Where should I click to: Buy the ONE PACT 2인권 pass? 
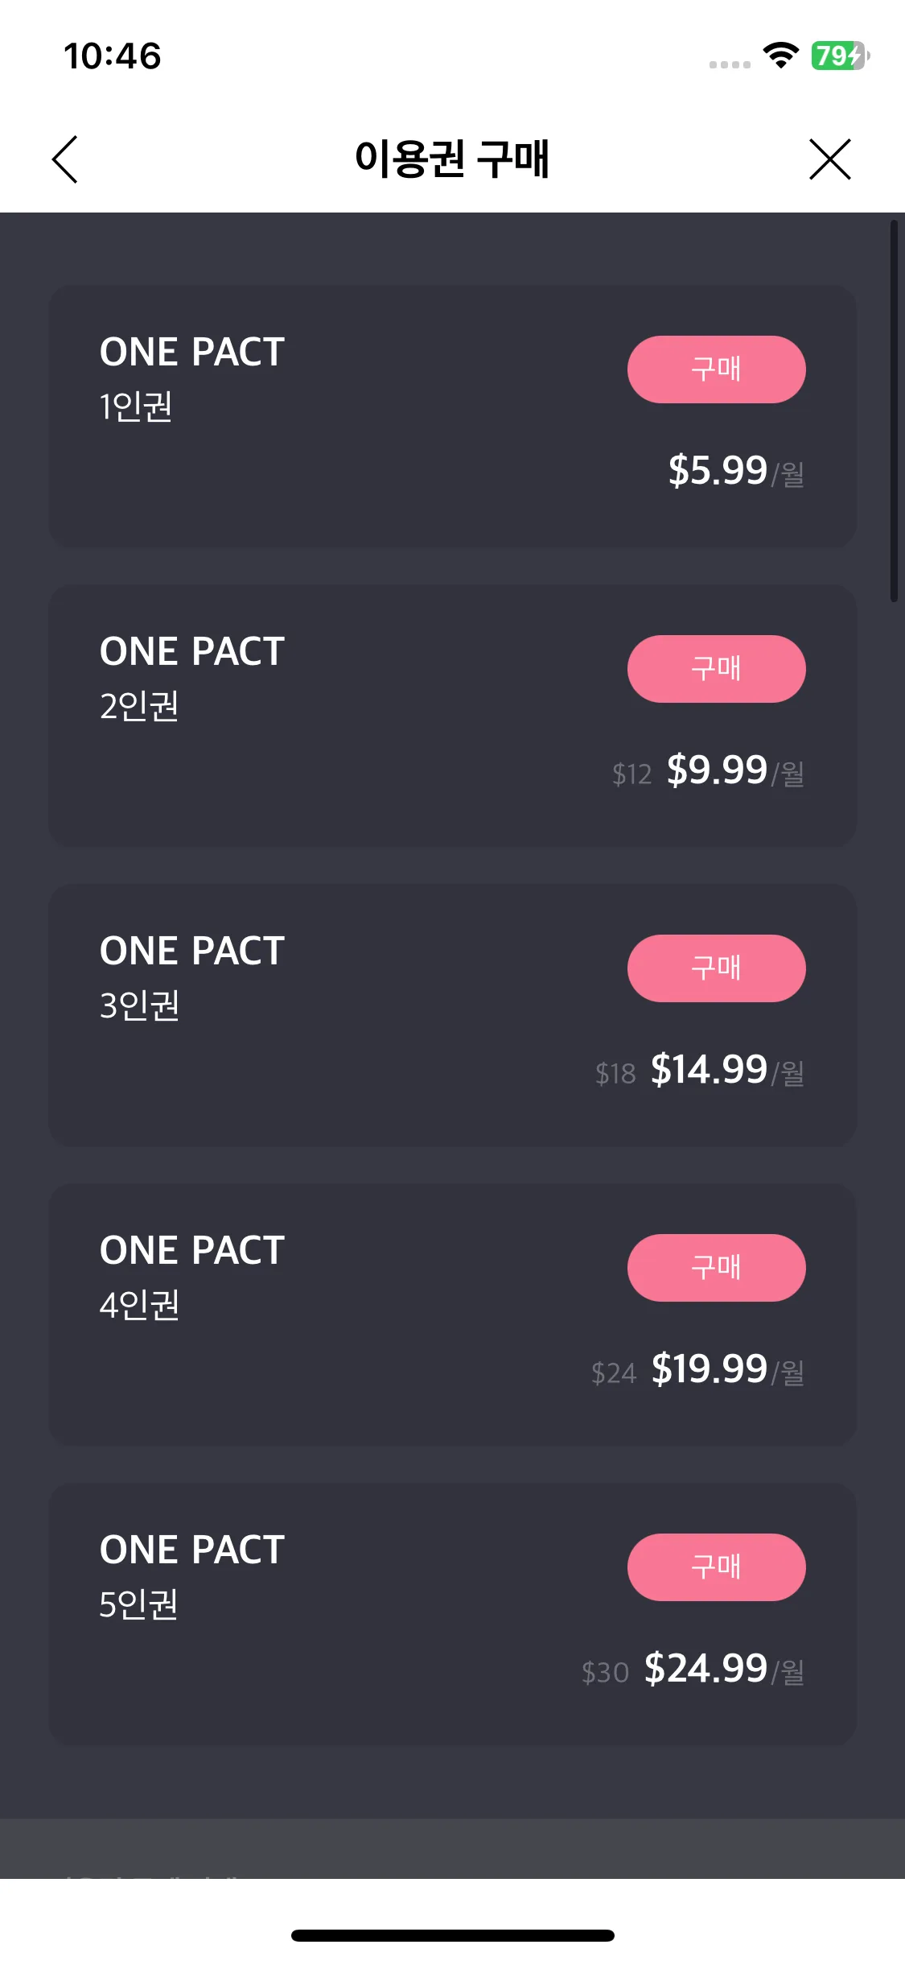coord(716,669)
